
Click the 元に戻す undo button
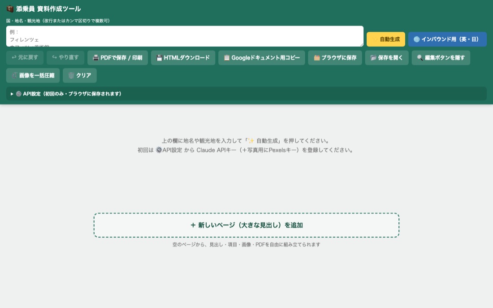(x=25, y=57)
